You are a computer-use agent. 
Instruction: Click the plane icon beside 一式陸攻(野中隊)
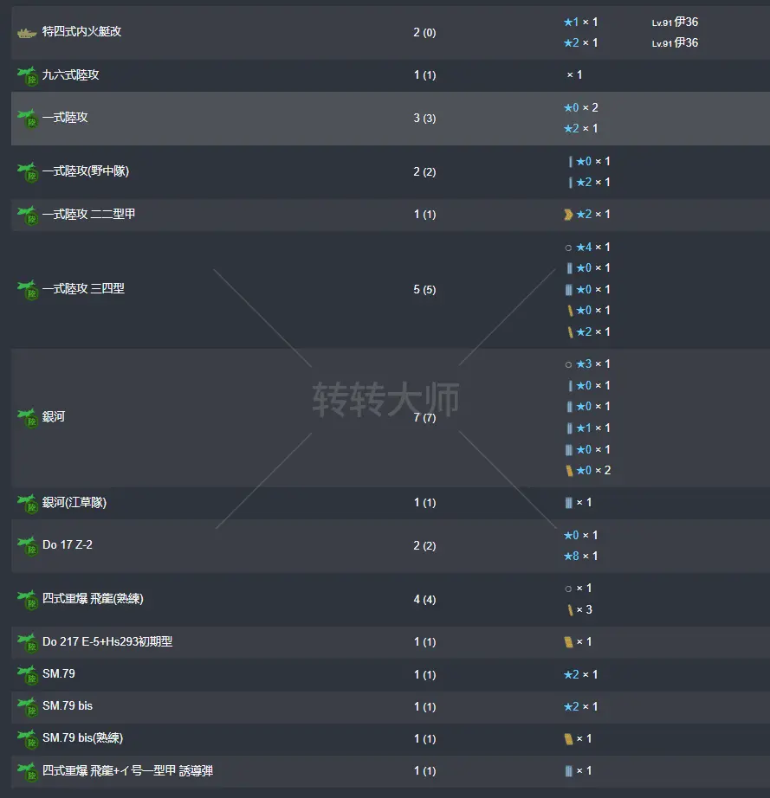point(27,172)
